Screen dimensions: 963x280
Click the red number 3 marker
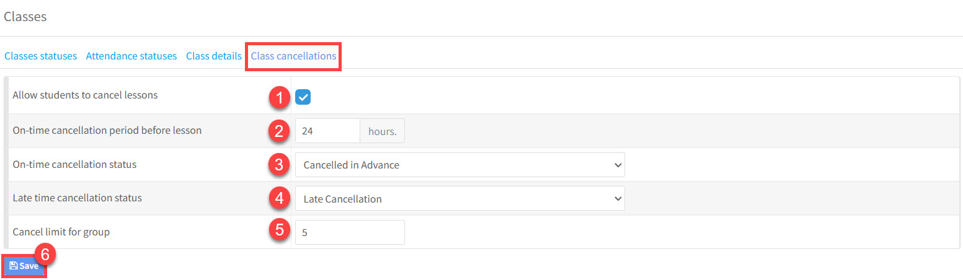click(x=280, y=165)
